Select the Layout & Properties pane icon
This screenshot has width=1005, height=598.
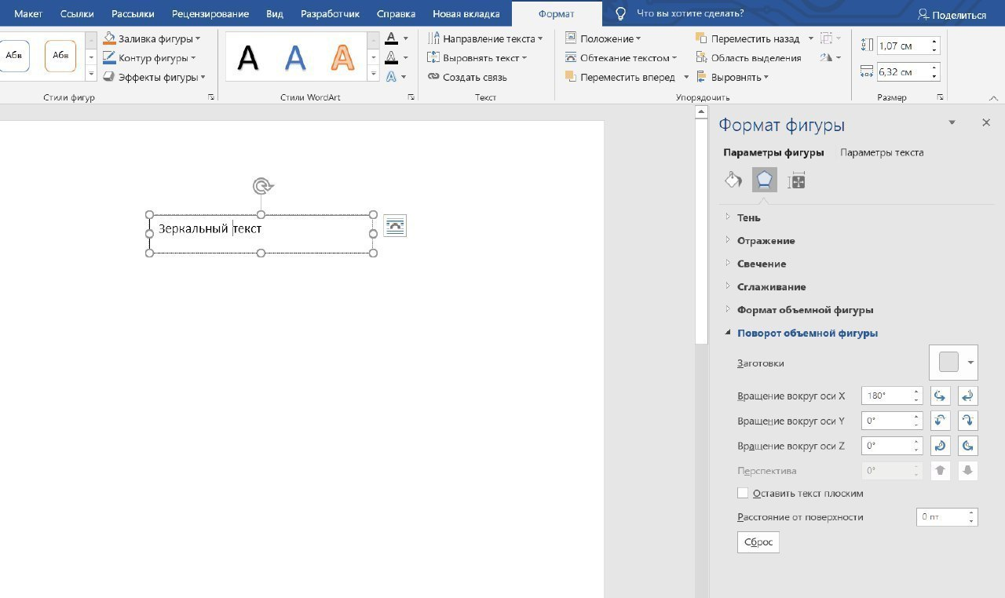click(x=796, y=180)
